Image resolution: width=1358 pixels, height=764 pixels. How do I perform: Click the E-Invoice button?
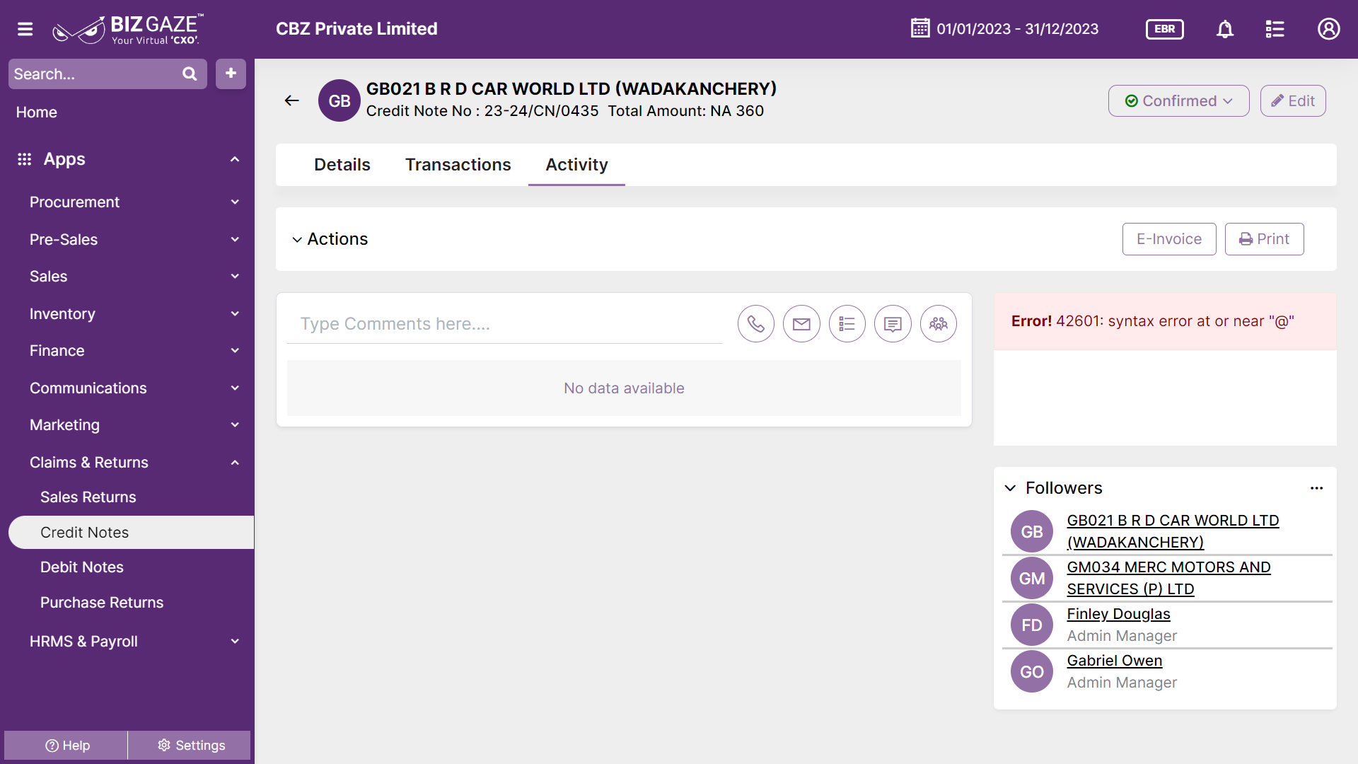tap(1169, 239)
